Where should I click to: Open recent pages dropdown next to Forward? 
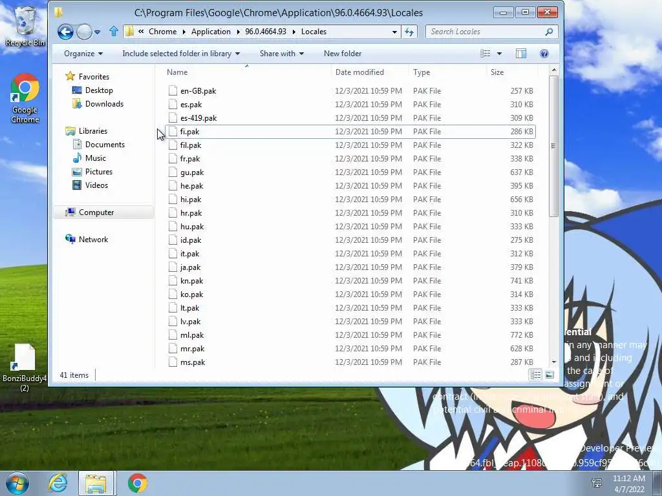(x=98, y=32)
